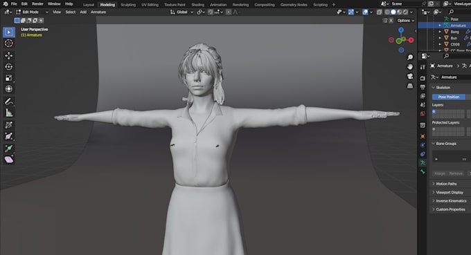Open the File menu
Image resolution: width=471 pixels, height=255 pixels.
14,4
